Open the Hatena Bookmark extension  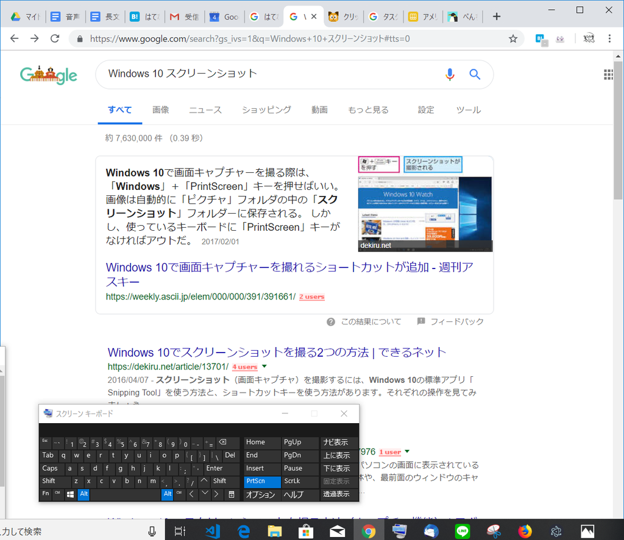pos(541,39)
